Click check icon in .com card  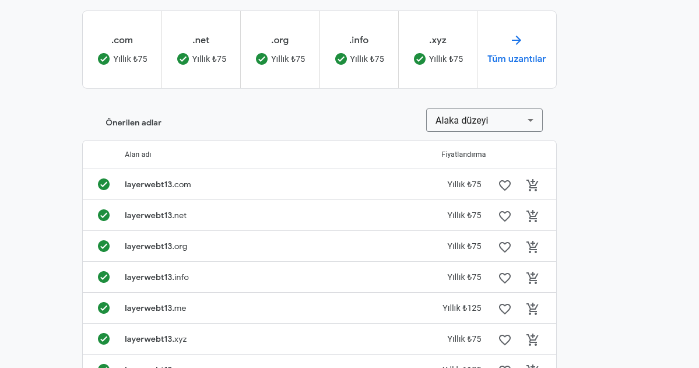click(x=104, y=59)
